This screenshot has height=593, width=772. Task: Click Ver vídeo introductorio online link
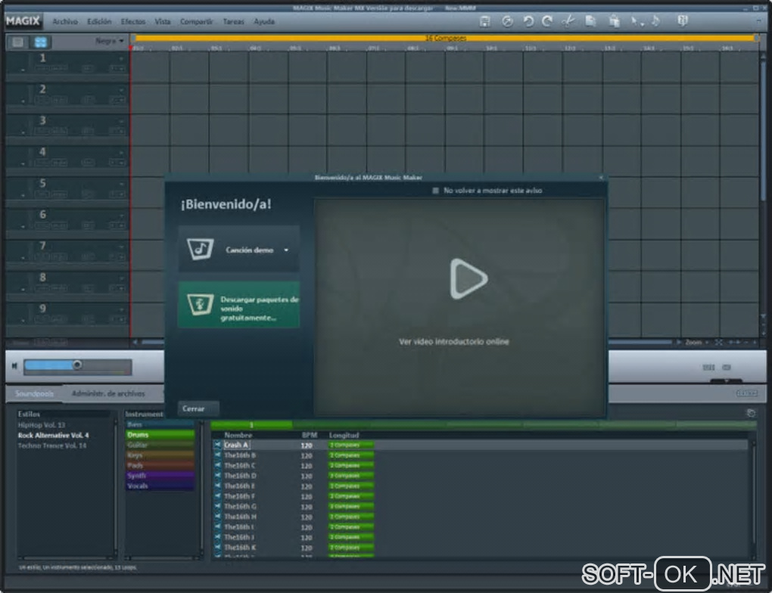[x=454, y=342]
